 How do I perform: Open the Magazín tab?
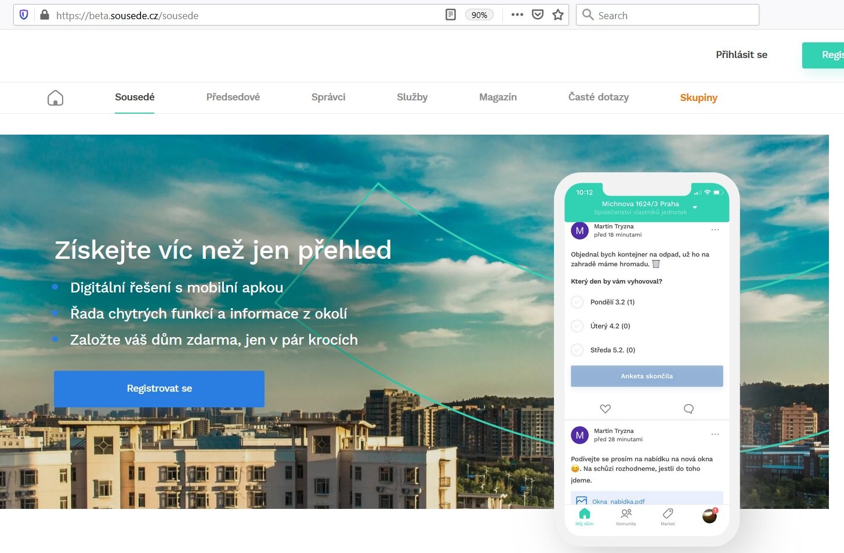pyautogui.click(x=498, y=97)
